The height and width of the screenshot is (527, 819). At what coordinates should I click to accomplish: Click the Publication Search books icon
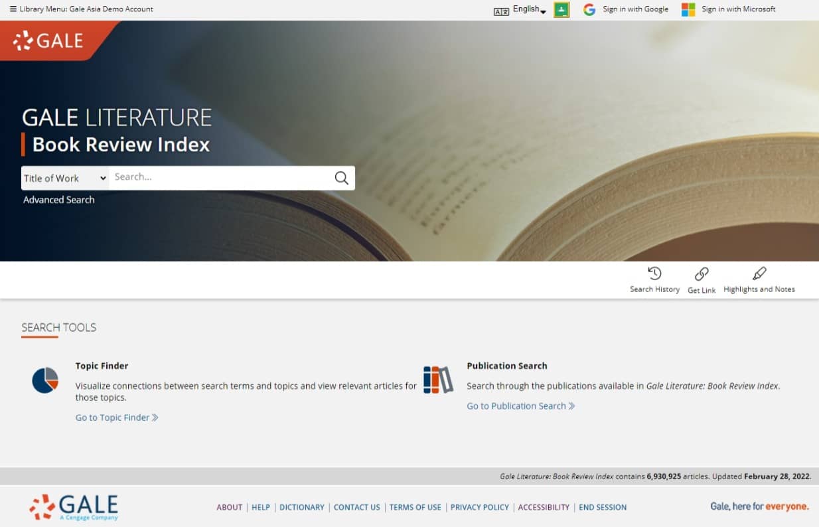(438, 380)
